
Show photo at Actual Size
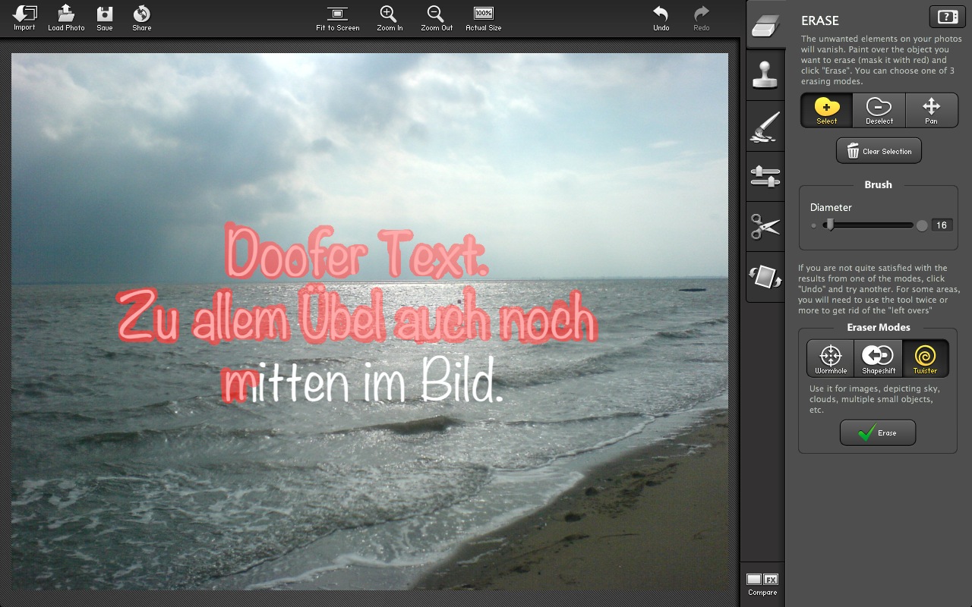click(x=483, y=18)
